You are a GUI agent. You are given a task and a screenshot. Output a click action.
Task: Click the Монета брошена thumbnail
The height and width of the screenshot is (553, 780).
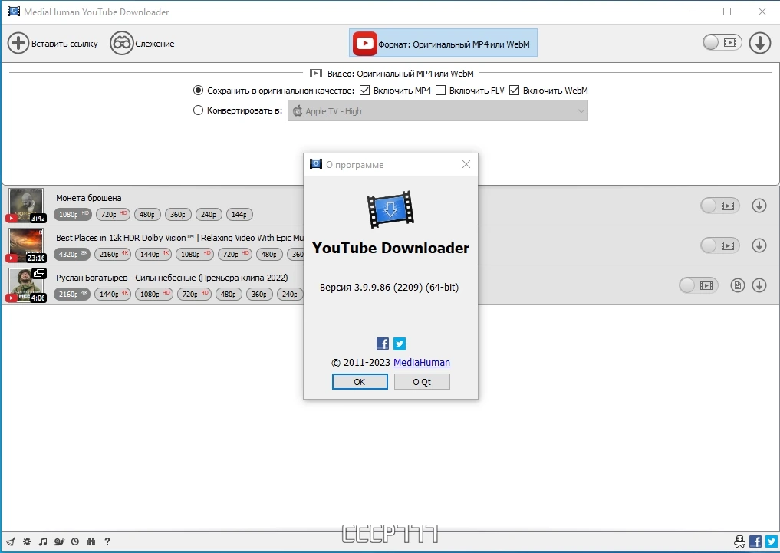point(26,206)
